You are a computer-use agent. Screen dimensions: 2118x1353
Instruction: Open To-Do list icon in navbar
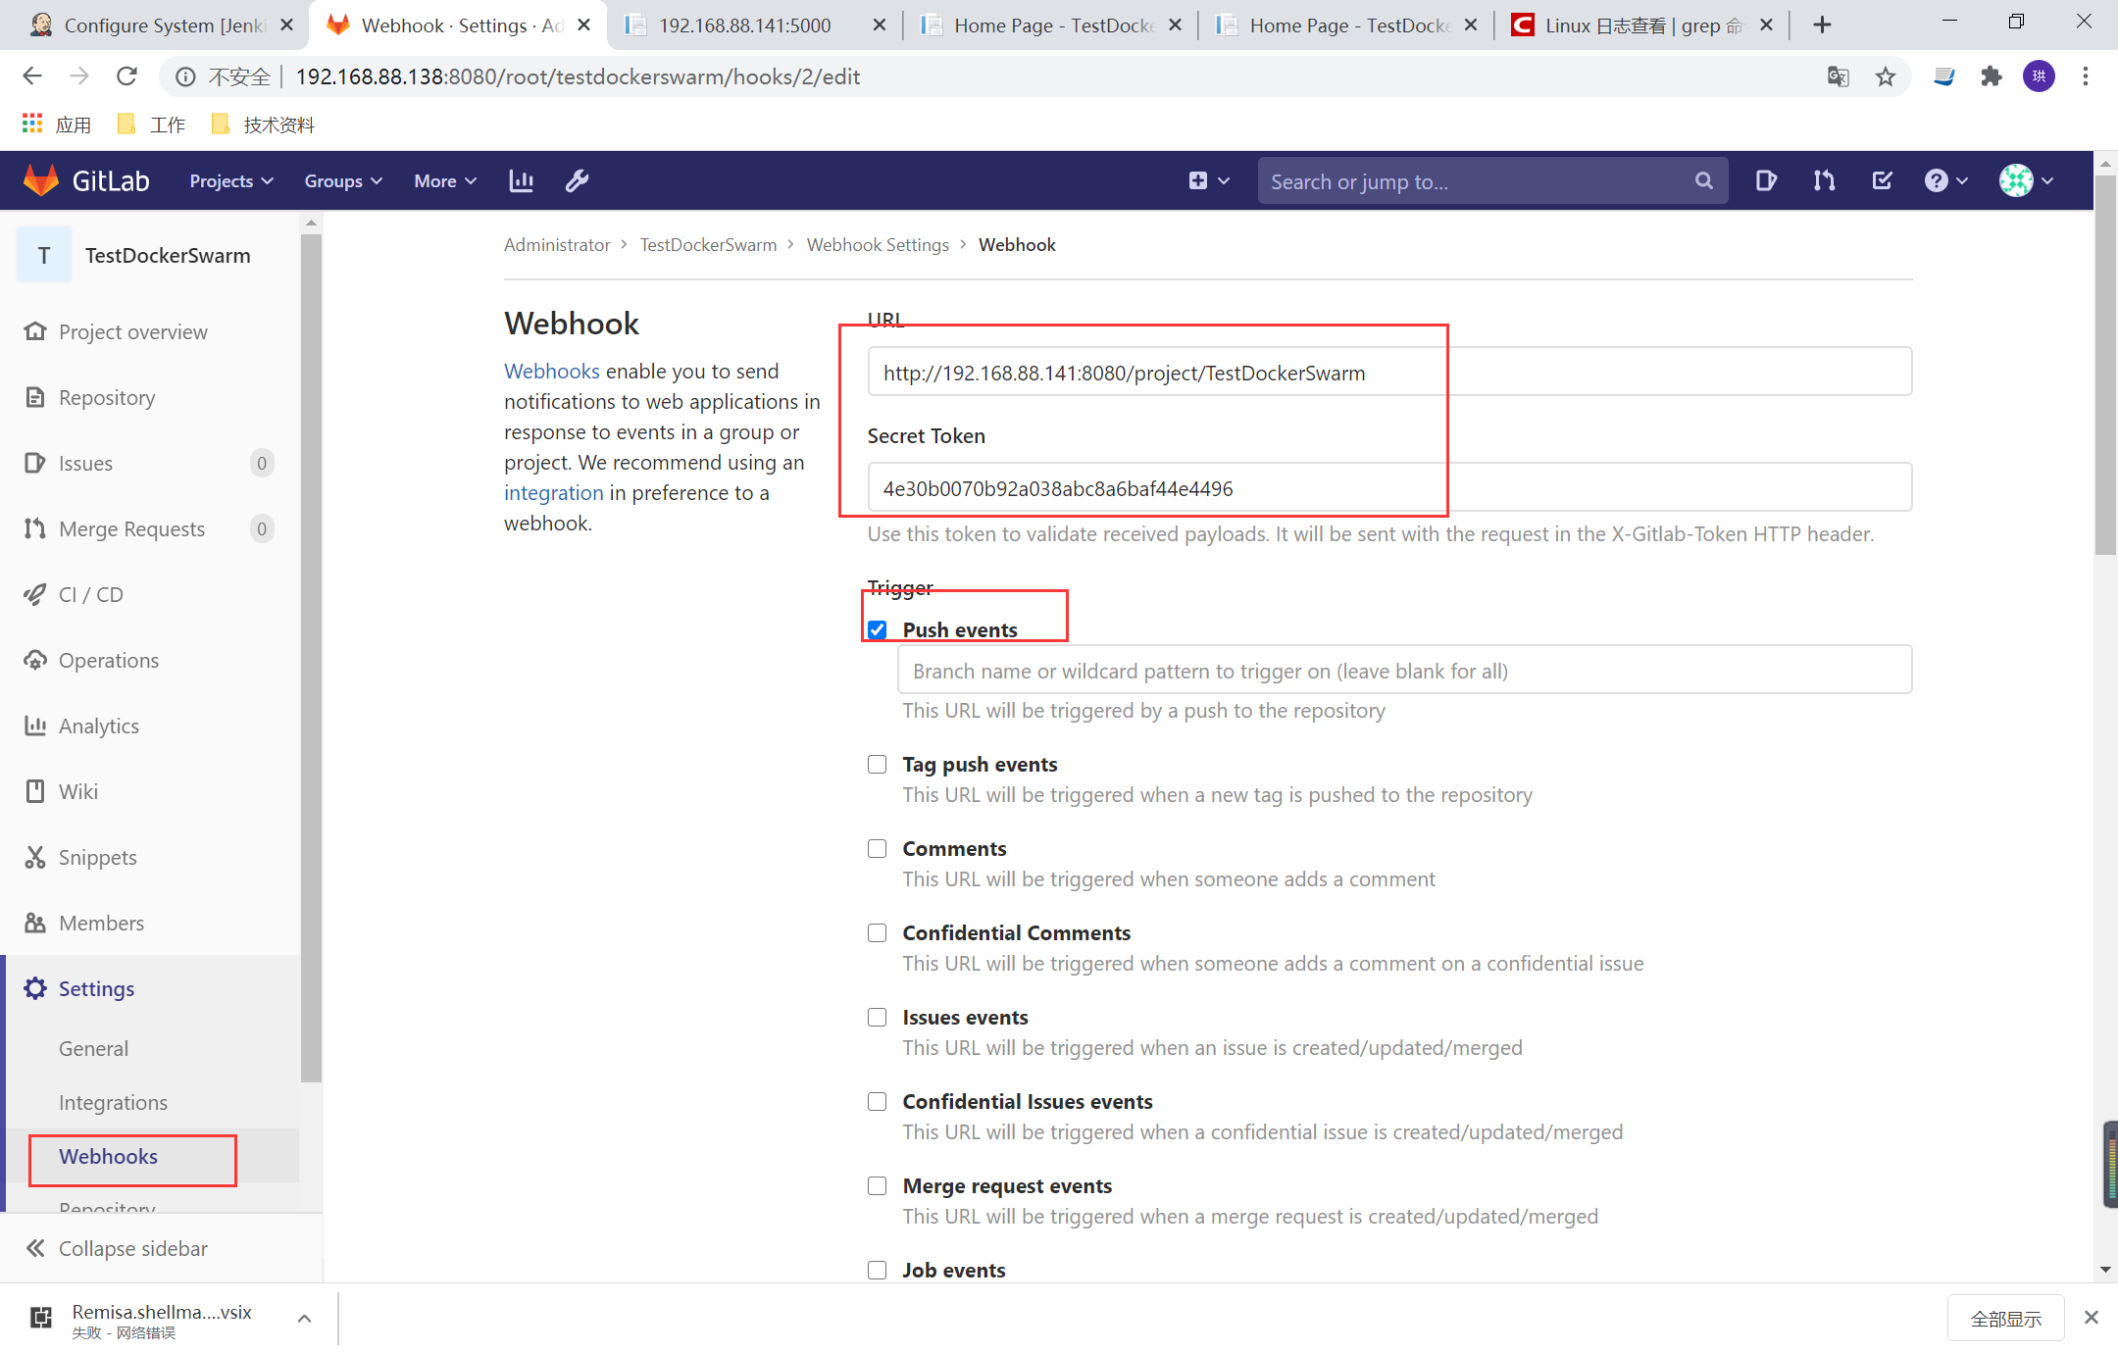click(x=1882, y=180)
